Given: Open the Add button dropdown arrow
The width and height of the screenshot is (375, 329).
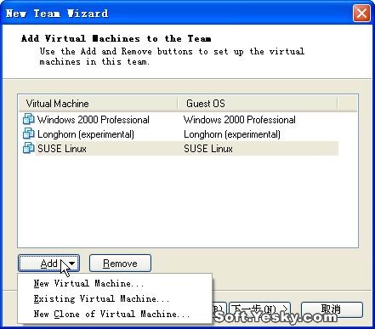Looking at the screenshot, I should 71,264.
